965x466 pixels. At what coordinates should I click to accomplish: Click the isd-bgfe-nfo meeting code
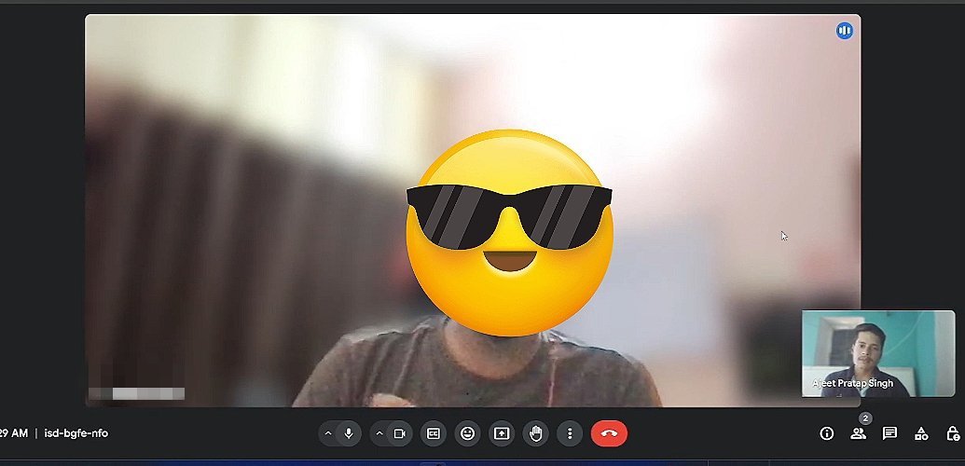click(76, 433)
